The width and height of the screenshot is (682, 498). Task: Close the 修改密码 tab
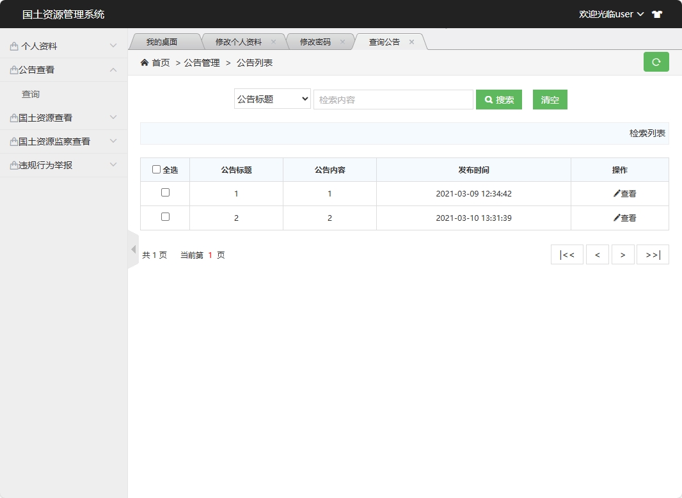(342, 42)
